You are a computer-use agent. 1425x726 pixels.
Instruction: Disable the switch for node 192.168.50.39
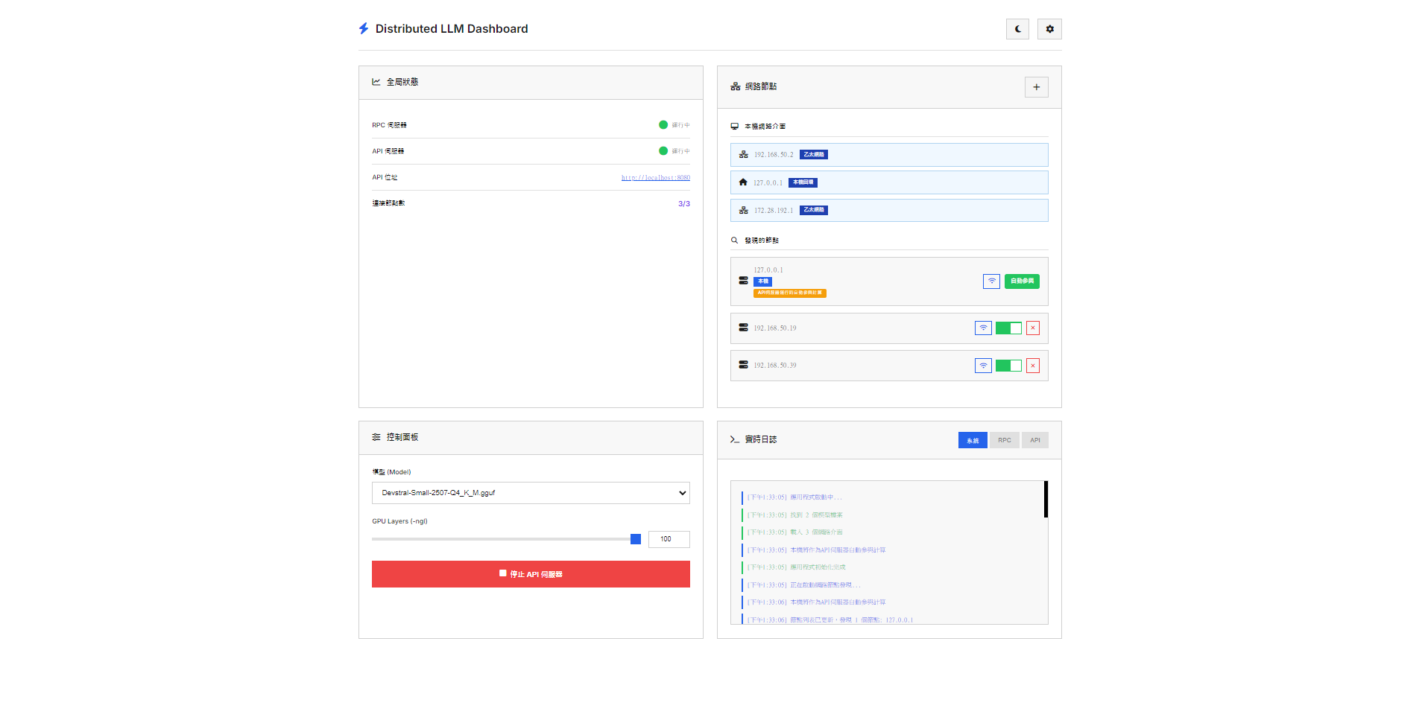click(x=1008, y=366)
